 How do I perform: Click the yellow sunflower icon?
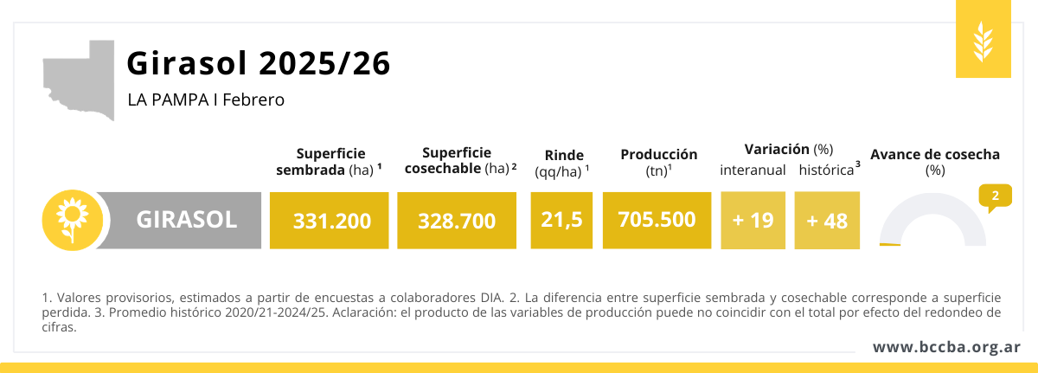(x=68, y=220)
